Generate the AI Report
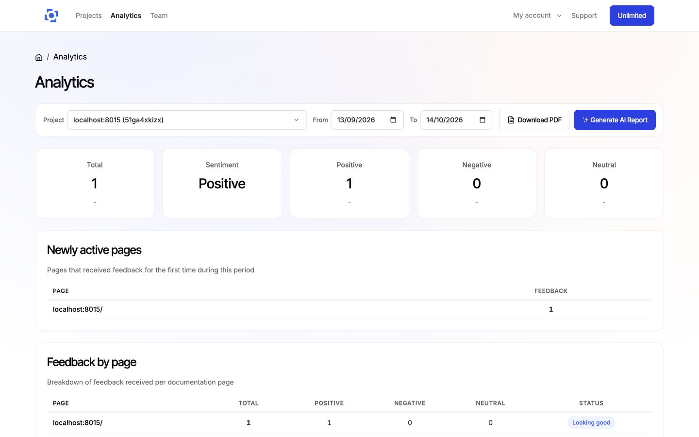The width and height of the screenshot is (699, 437). click(x=615, y=120)
